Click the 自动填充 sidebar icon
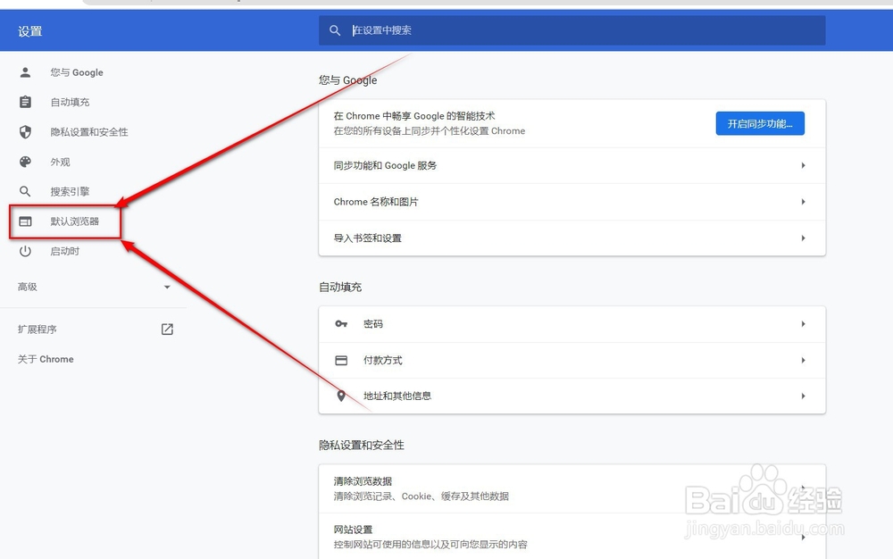 [25, 102]
